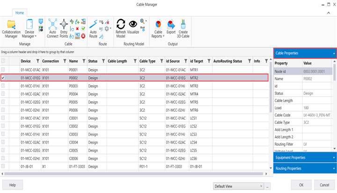Open the Default View dropdown
Viewport: 337px width, 193px height.
click(238, 186)
